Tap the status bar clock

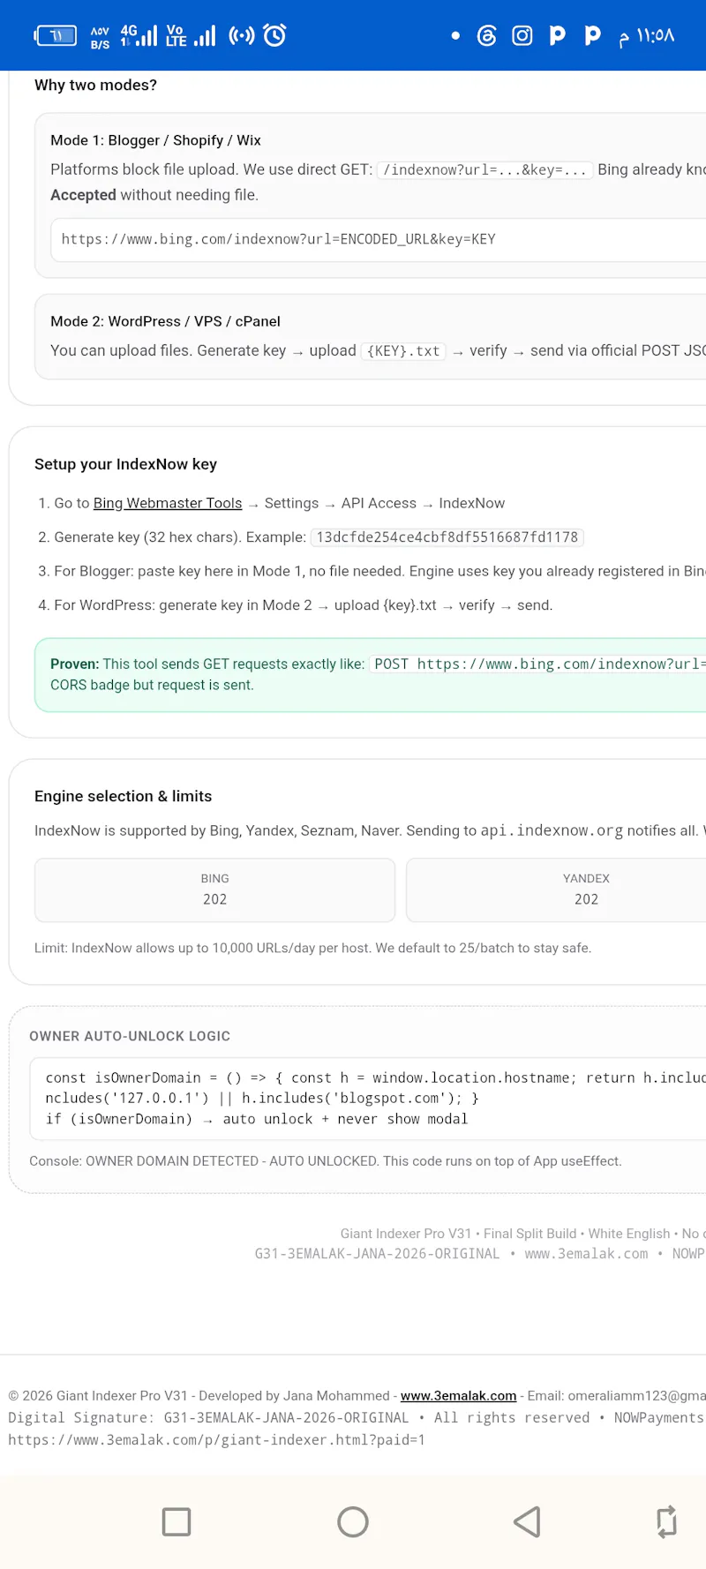pyautogui.click(x=647, y=36)
